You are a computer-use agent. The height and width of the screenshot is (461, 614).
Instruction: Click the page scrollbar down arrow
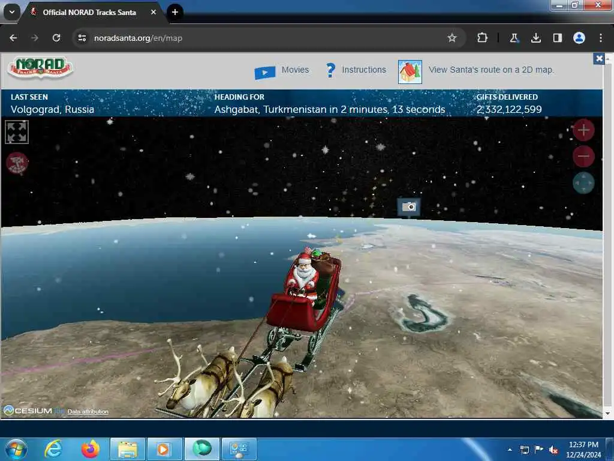608,413
